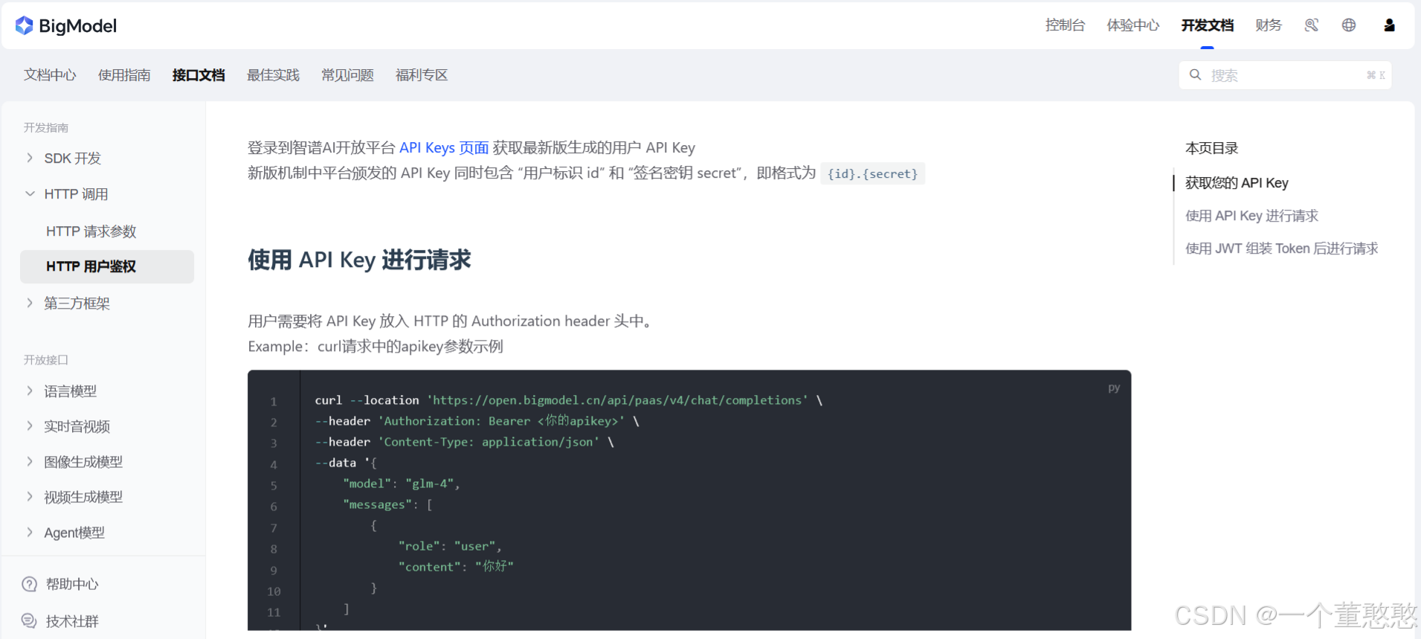The image size is (1421, 639).
Task: Switch to 使用指南 tab
Action: pyautogui.click(x=124, y=75)
